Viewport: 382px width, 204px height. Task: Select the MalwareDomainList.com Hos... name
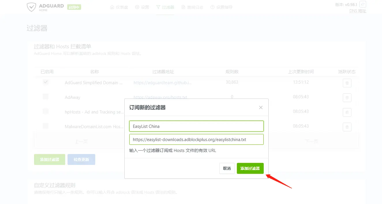coord(94,127)
